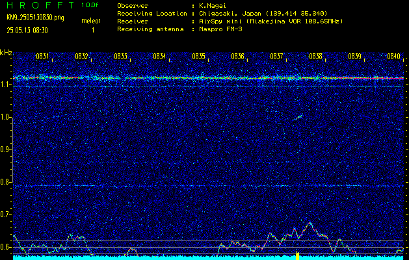The image size is (409, 260).
Task: Click the 0.9 frequency axis label
Action: 6,149
